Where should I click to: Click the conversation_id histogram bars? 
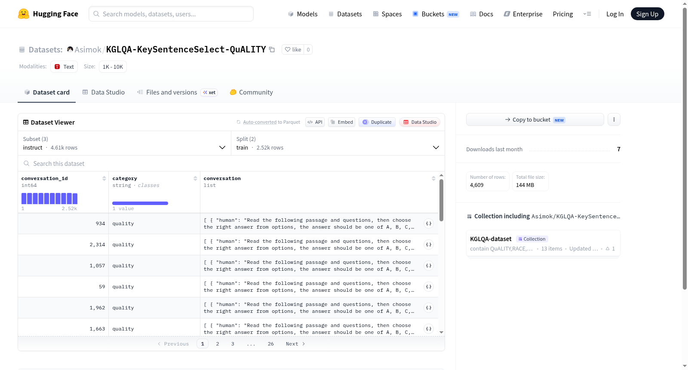(x=49, y=199)
